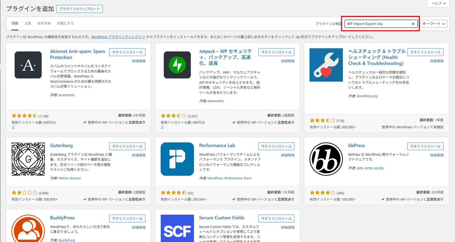Open 詳細情報 link for Jetpack
455x242 pixels.
(x=288, y=61)
